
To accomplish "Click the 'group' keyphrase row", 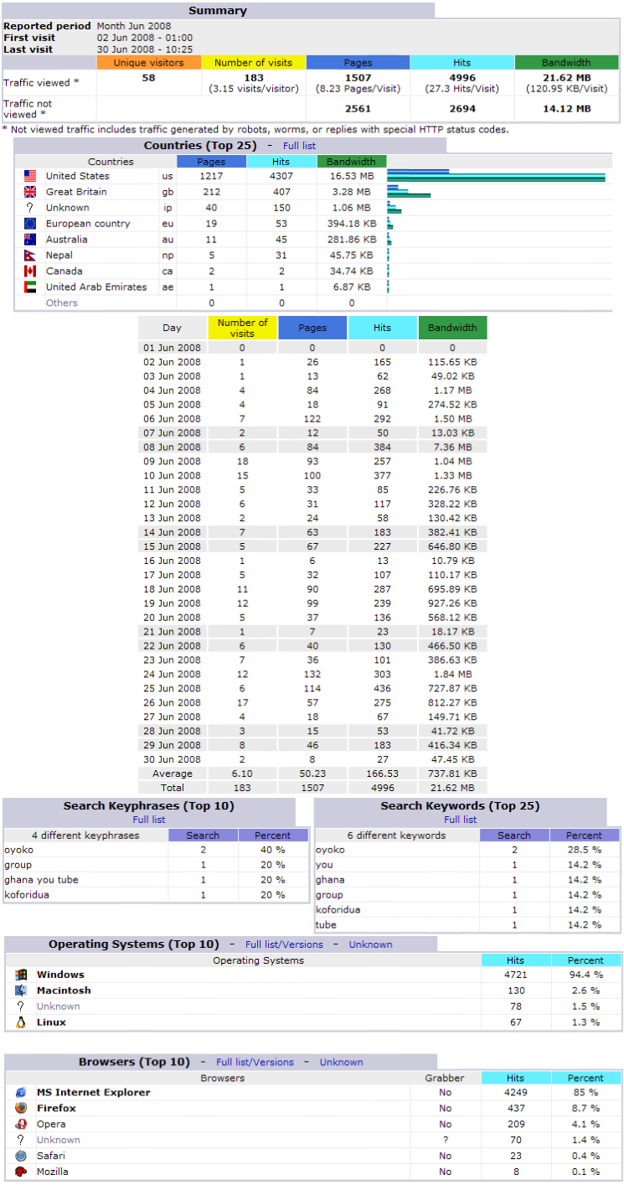I will tap(156, 865).
